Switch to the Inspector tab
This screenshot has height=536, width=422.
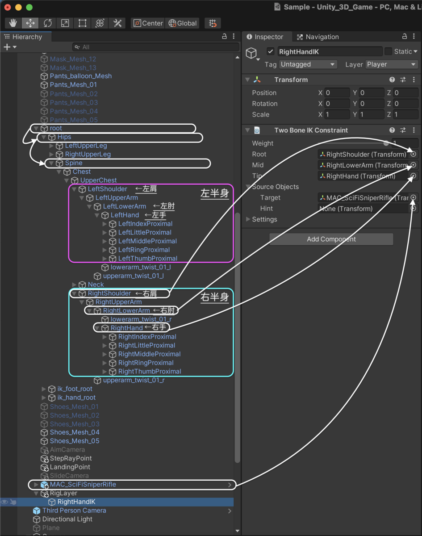click(265, 37)
